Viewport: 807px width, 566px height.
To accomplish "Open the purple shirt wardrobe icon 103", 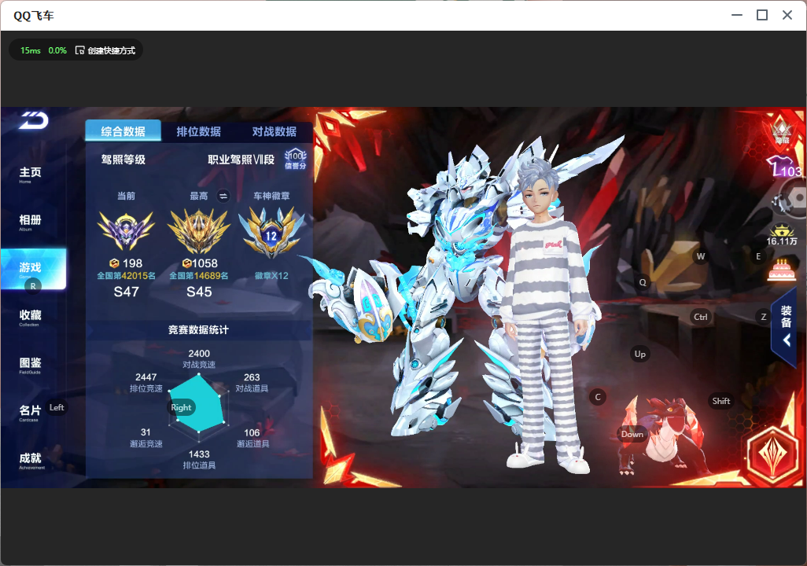I will (x=784, y=167).
